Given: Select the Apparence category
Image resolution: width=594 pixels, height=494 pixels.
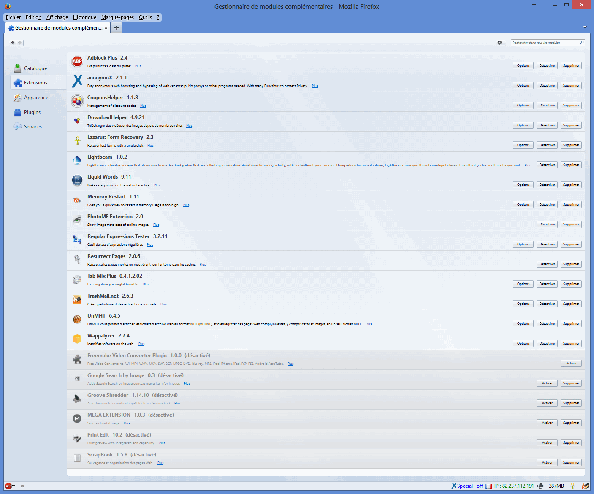Looking at the screenshot, I should point(38,98).
